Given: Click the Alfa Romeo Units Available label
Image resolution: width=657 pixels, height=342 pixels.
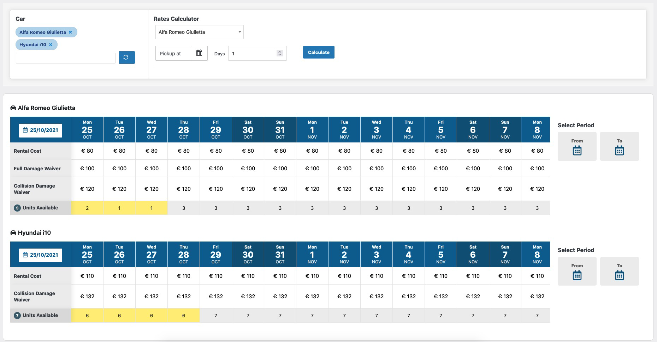Looking at the screenshot, I should click(x=40, y=208).
